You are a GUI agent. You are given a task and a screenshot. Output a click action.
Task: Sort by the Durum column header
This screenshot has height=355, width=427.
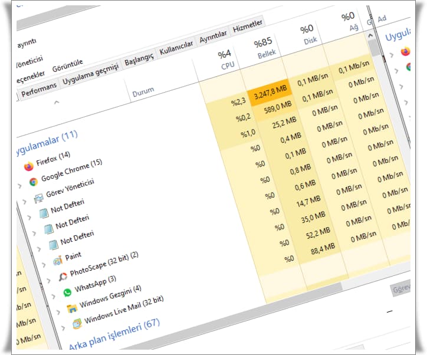[143, 91]
